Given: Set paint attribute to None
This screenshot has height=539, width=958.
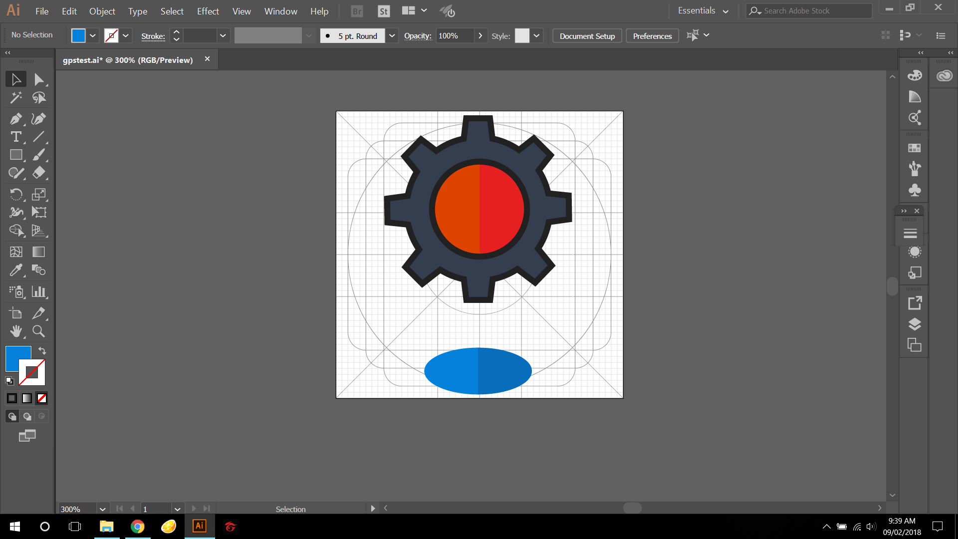Looking at the screenshot, I should tap(42, 398).
